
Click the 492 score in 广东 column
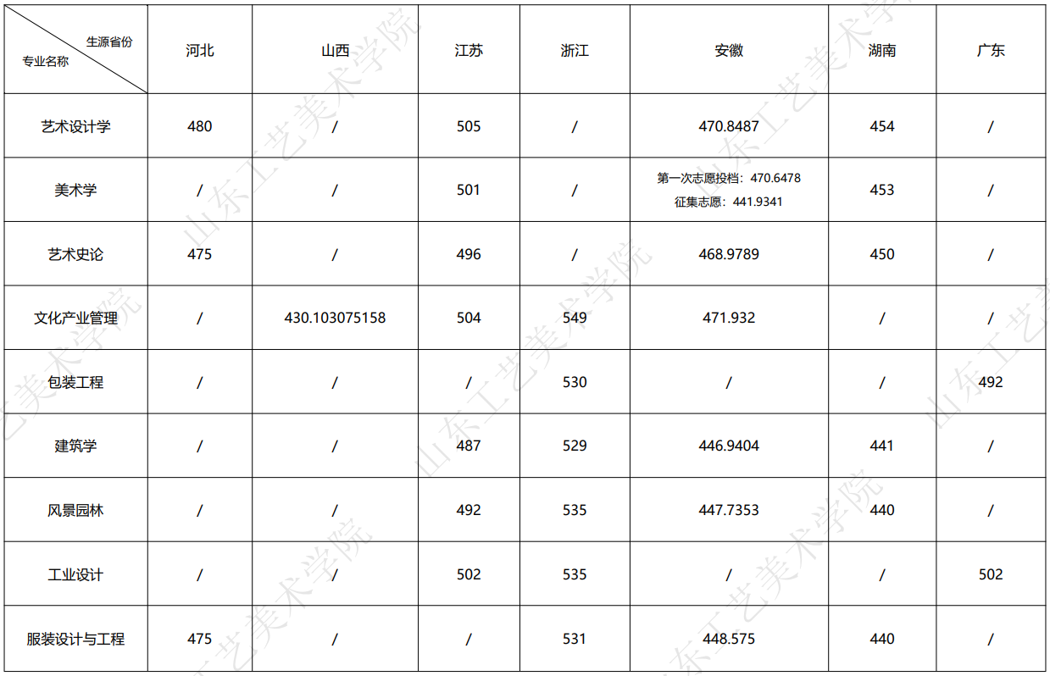[991, 382]
